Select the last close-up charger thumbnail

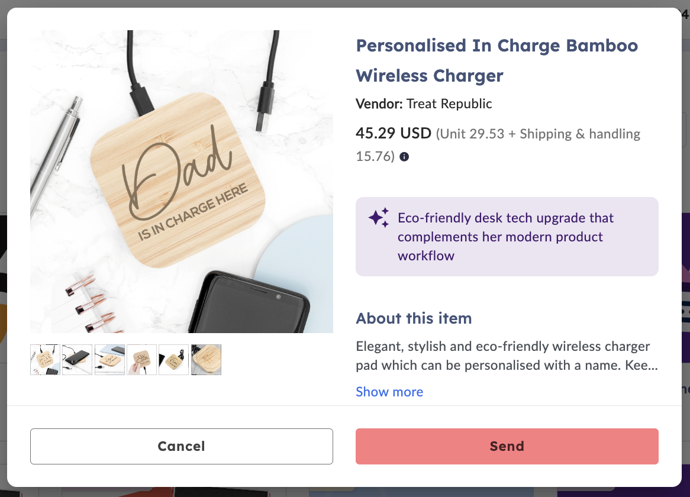pos(206,360)
